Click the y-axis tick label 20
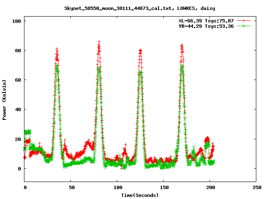265x199 pixels. pos(18,139)
